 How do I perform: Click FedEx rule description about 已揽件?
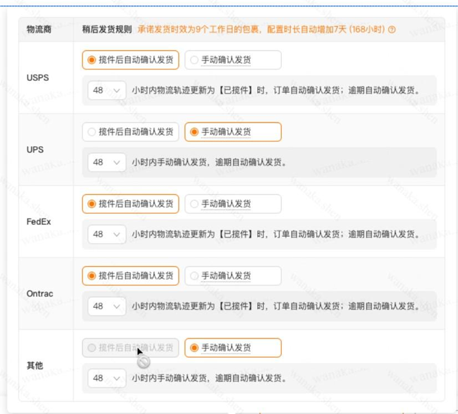(x=276, y=234)
